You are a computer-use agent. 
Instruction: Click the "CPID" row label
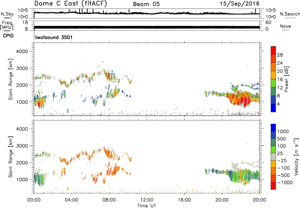click(x=8, y=36)
